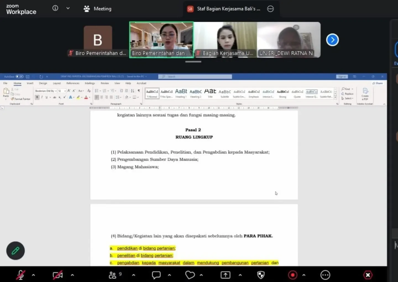Click the font color red A swatch

[86, 97]
